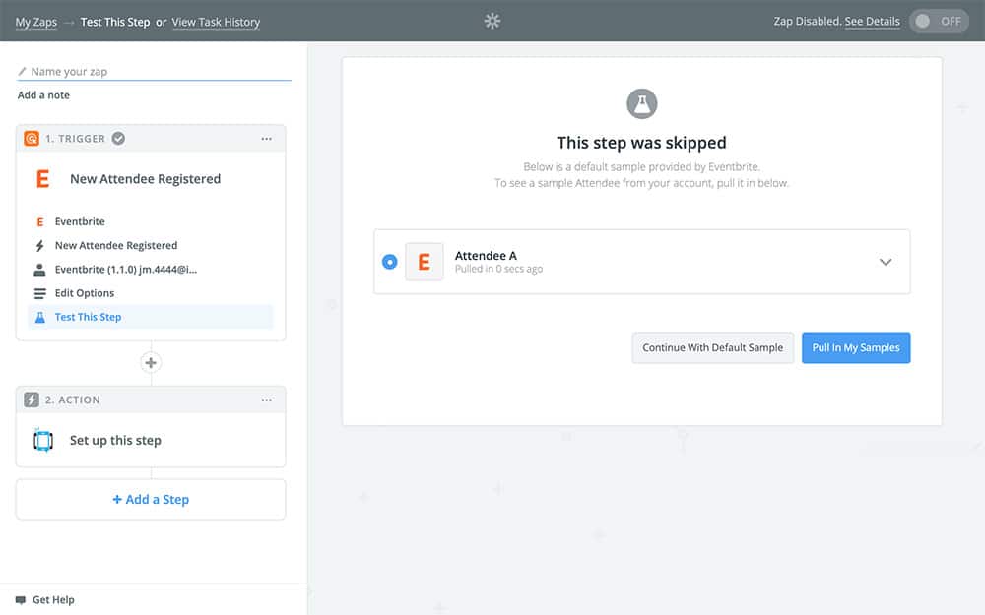Click the plus icon between trigger and action
Viewport: 985px width, 615px height.
[x=151, y=363]
